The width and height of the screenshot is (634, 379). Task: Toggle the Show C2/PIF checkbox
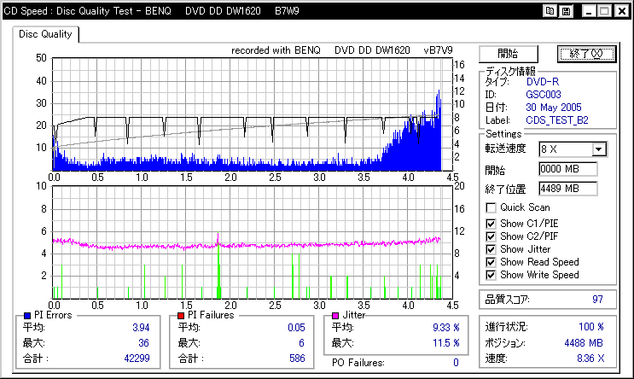pos(491,236)
